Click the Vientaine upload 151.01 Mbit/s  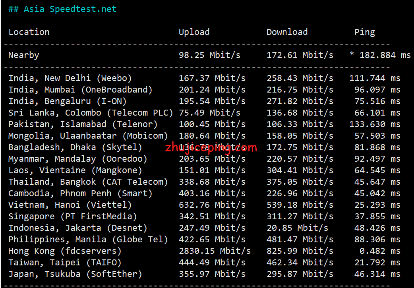pyautogui.click(x=212, y=170)
